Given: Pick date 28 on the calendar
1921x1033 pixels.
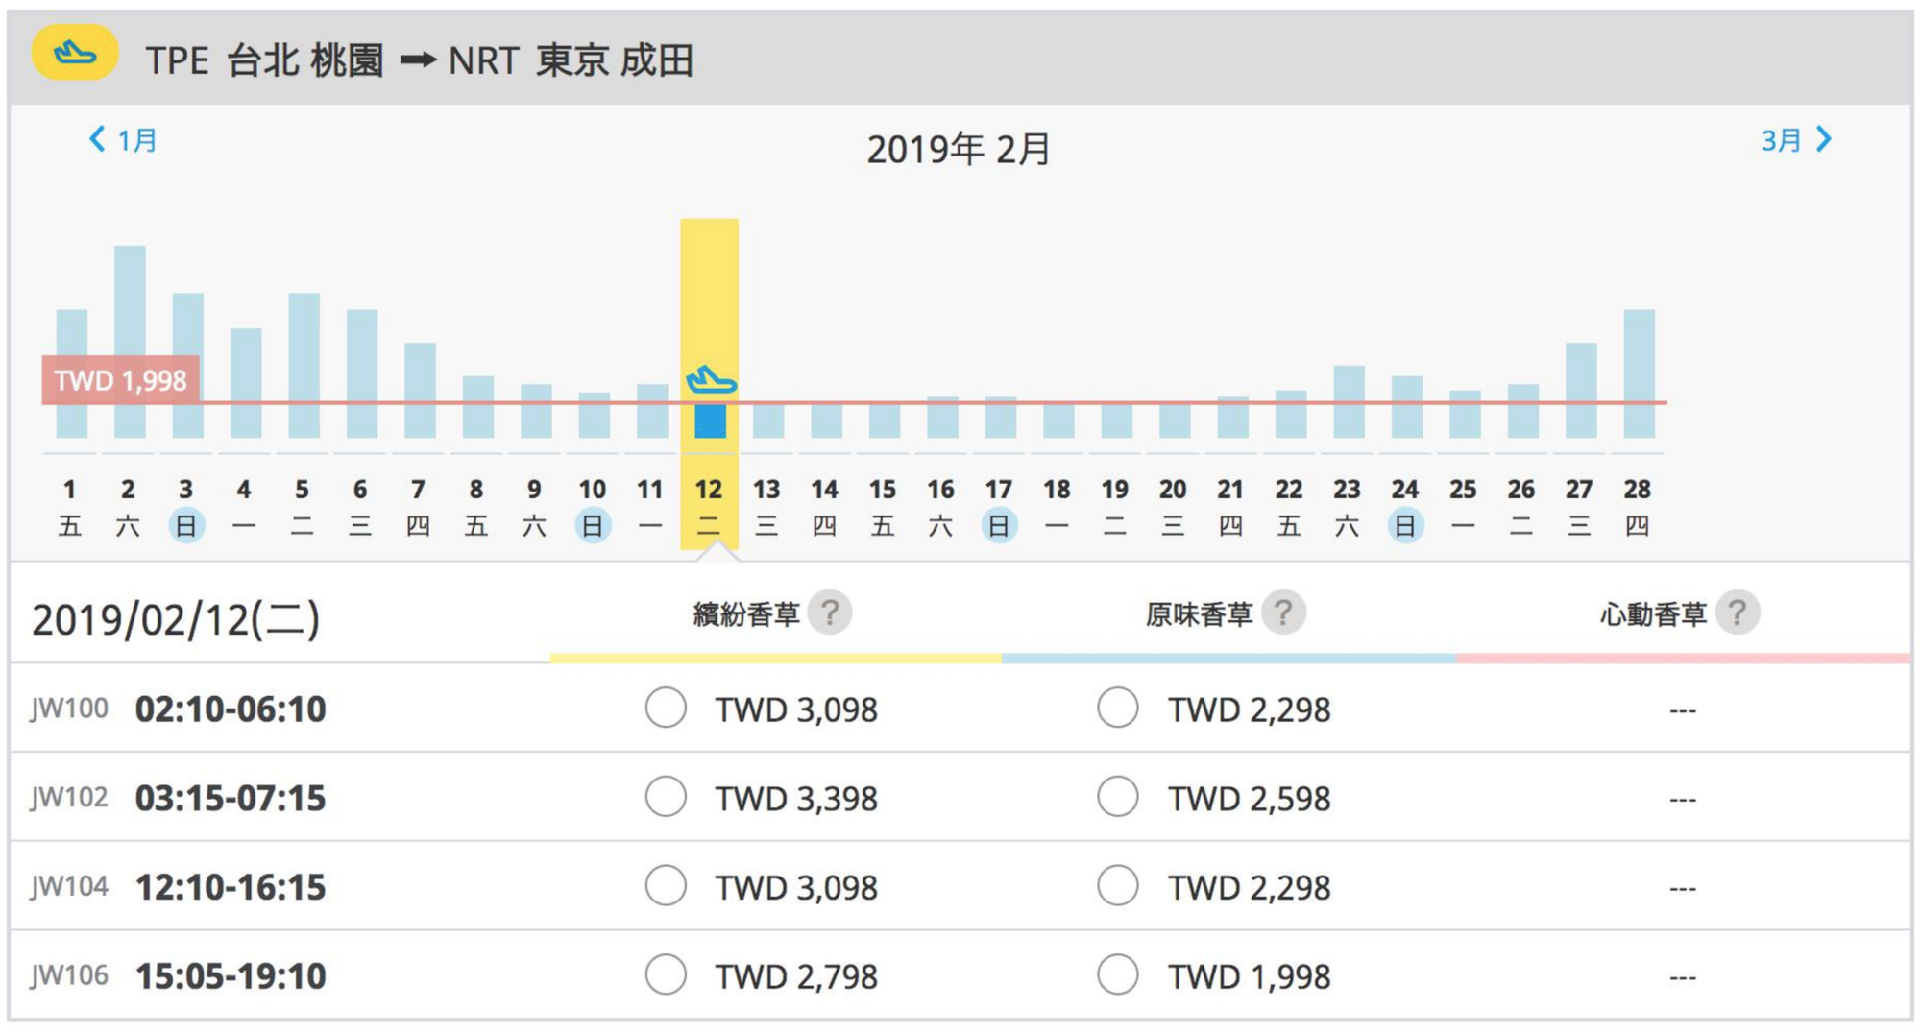Looking at the screenshot, I should coord(1637,506).
